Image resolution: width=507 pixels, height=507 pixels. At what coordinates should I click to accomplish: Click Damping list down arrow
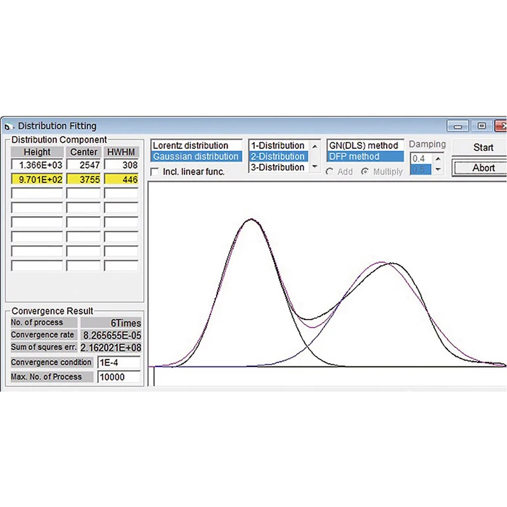pyautogui.click(x=438, y=169)
